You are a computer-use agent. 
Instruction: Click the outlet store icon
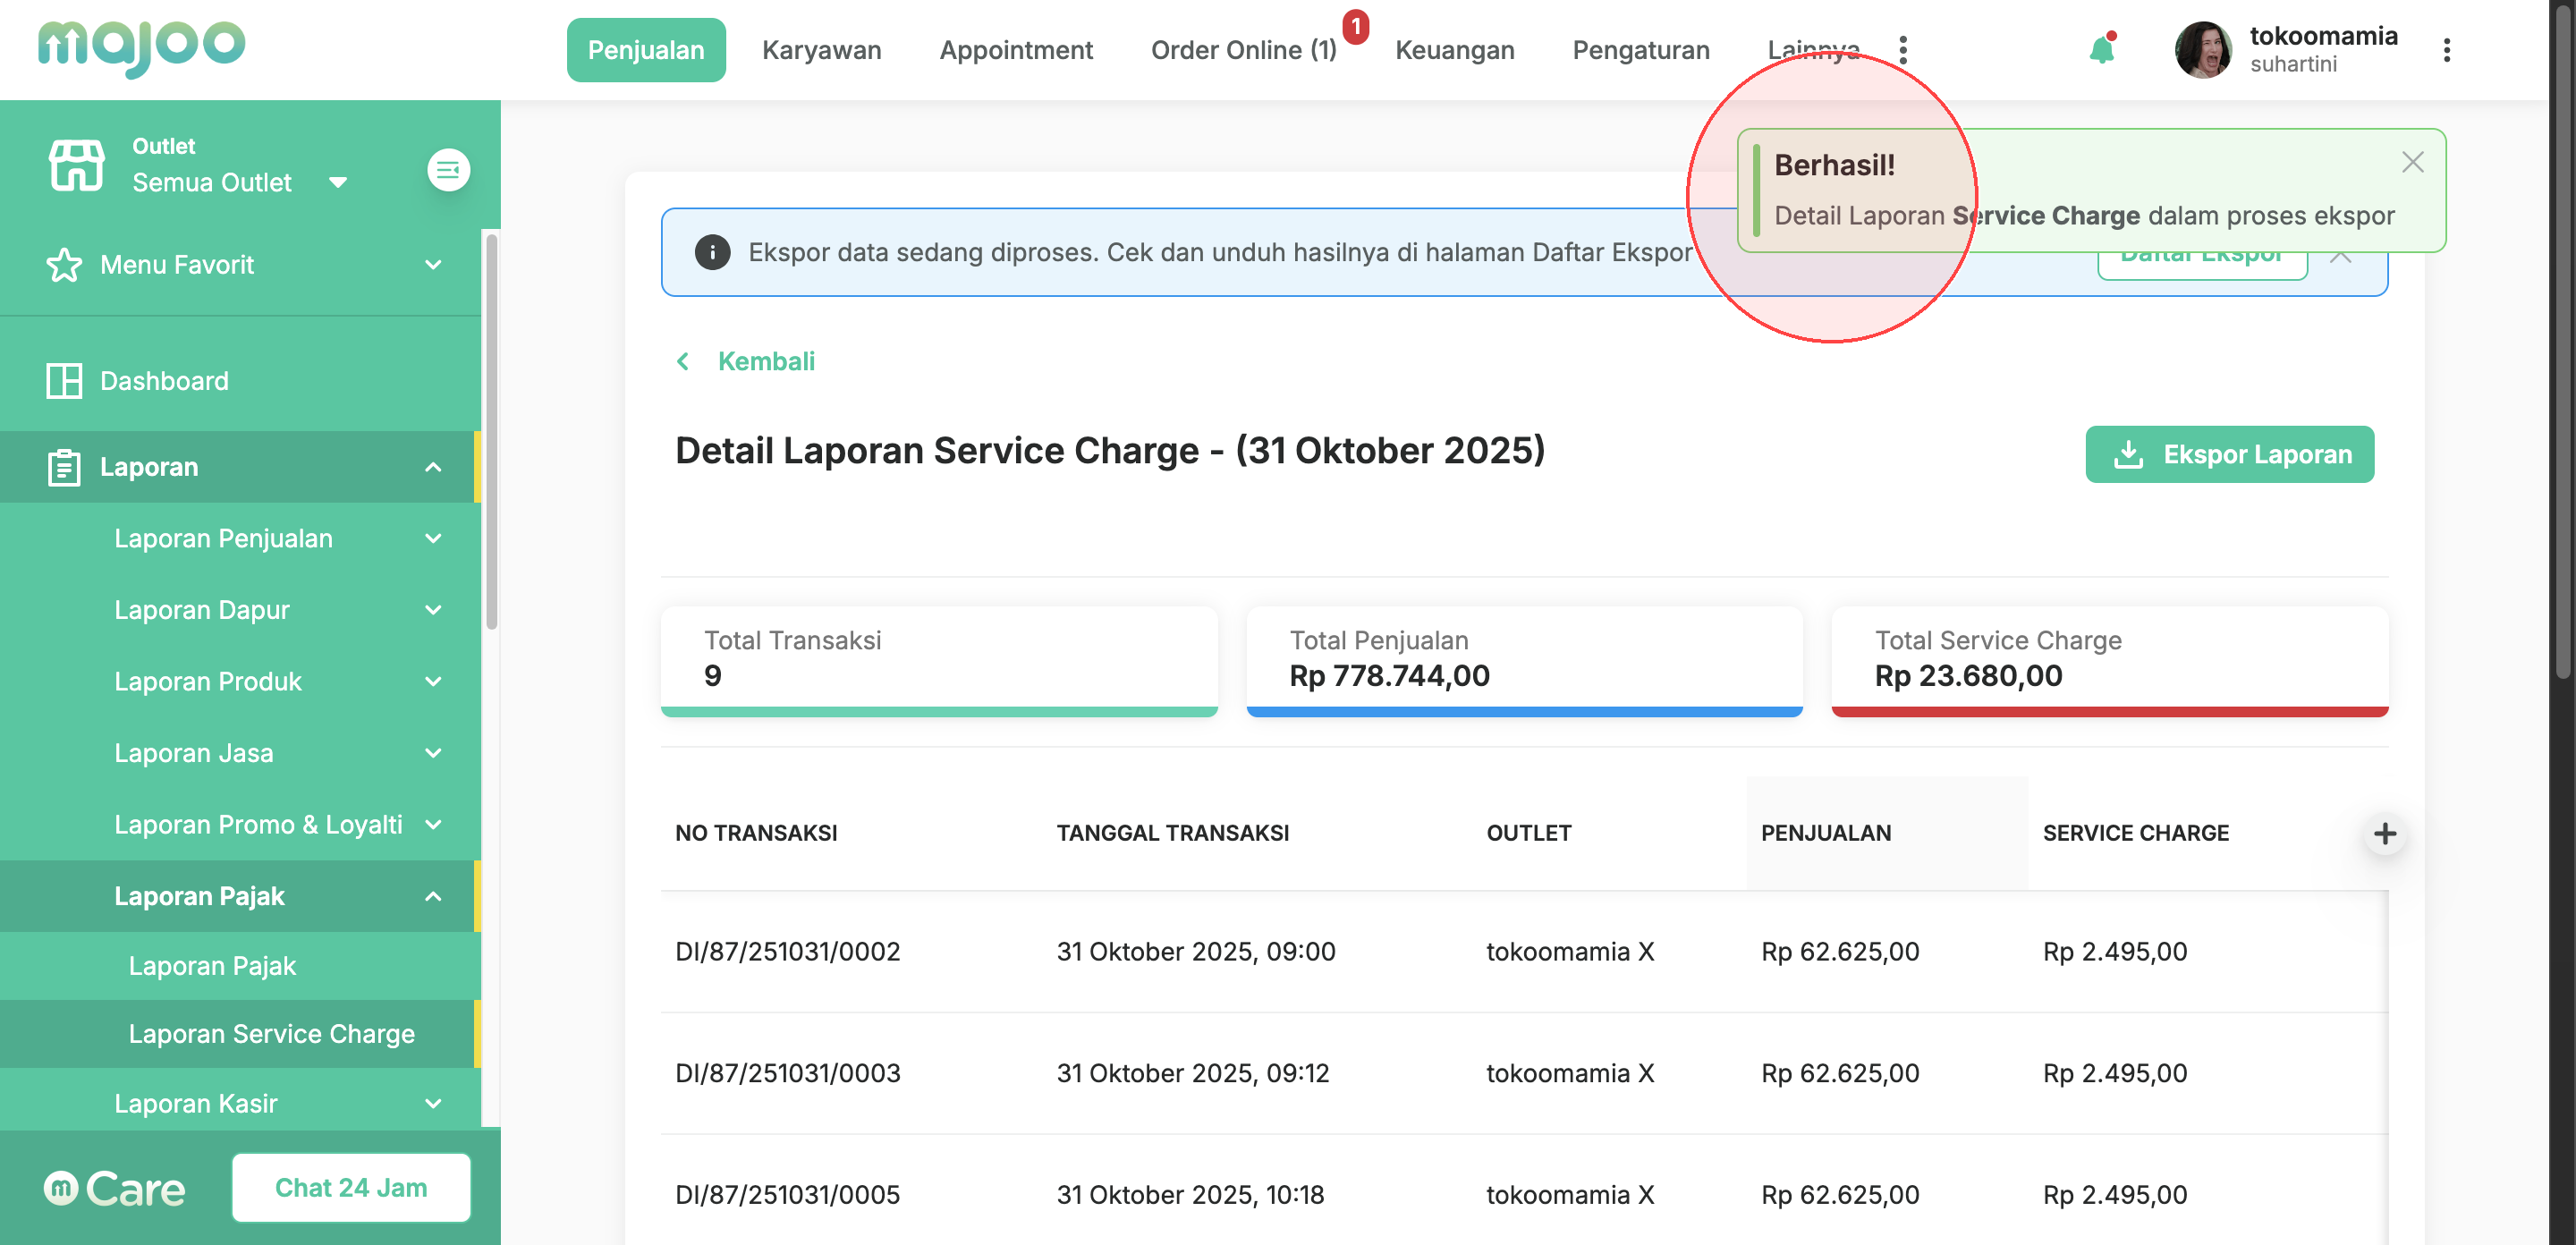tap(76, 165)
